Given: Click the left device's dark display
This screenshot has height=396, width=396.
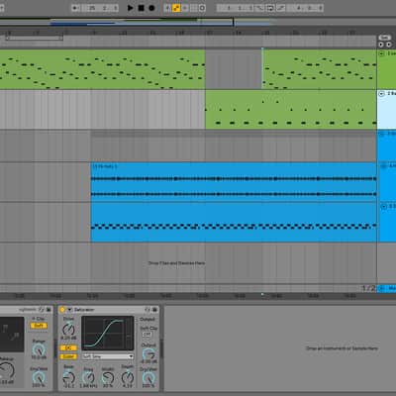Looking at the screenshot, I should pos(12,335).
